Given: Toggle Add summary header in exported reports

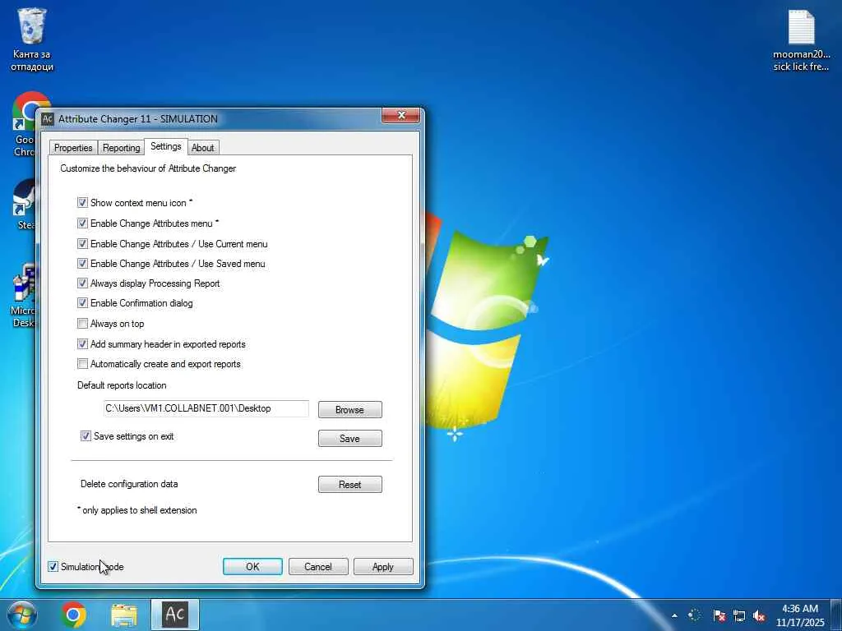Looking at the screenshot, I should (82, 344).
